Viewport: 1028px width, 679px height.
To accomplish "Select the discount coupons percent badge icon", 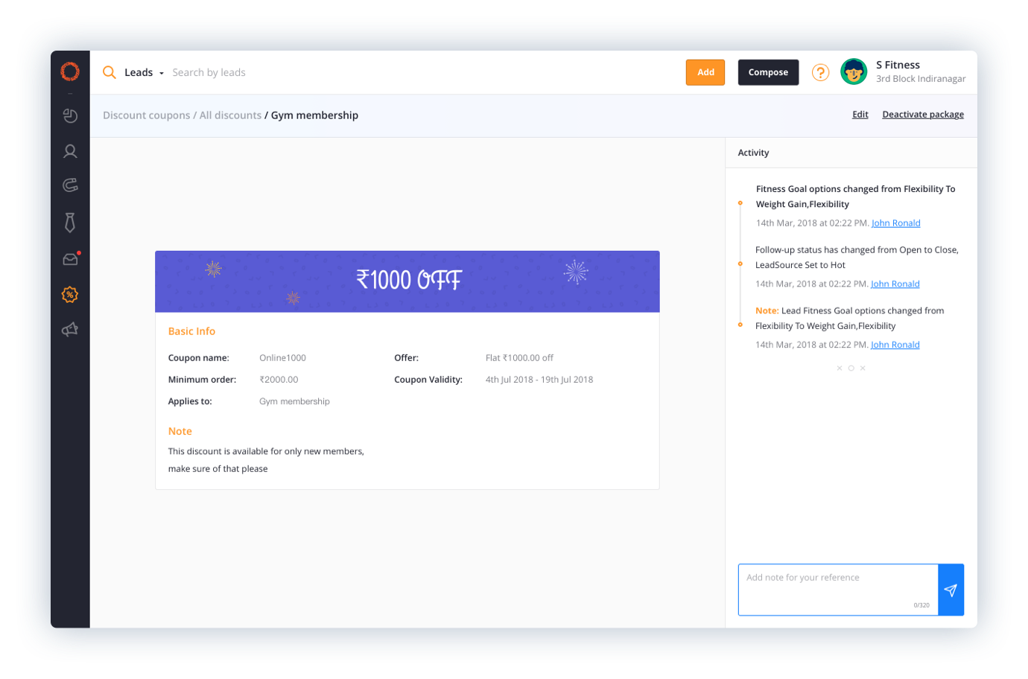I will [70, 295].
